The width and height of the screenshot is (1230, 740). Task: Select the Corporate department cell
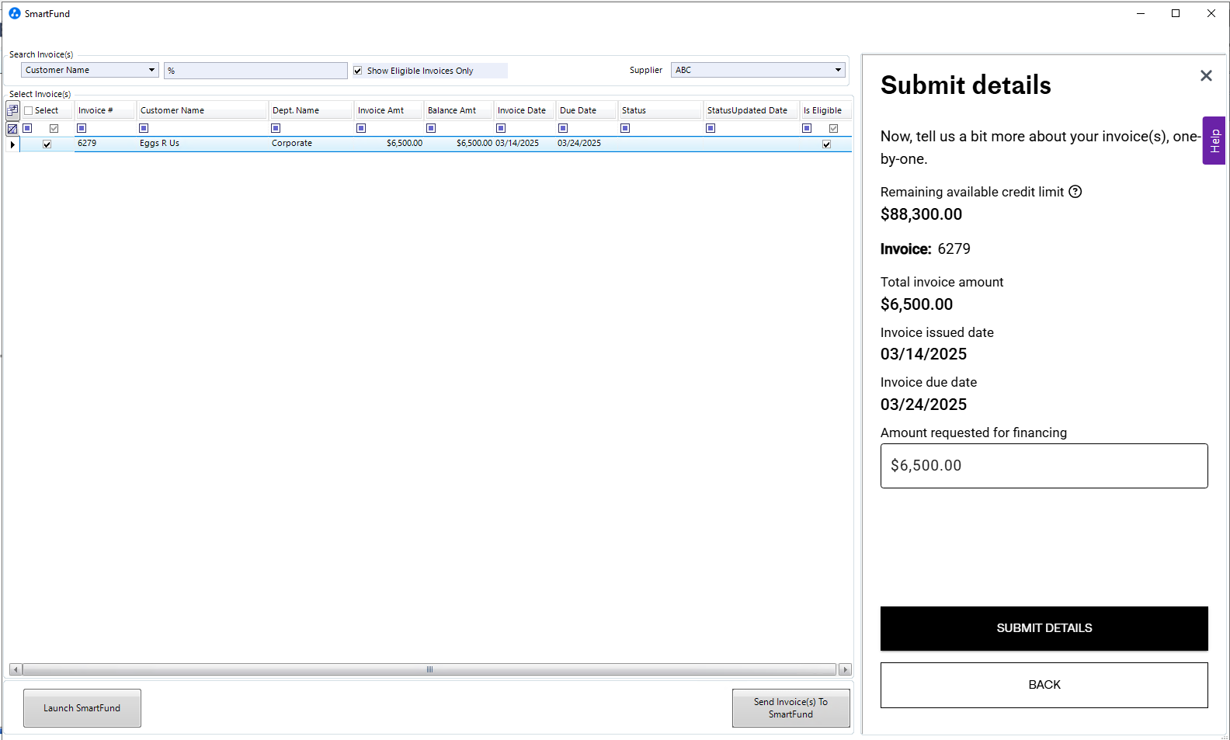(x=311, y=144)
